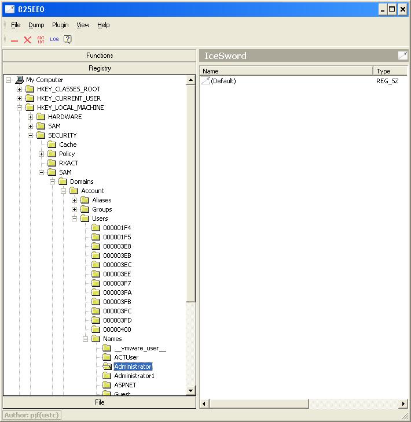
Task: Open the Plugin menu
Action: (60, 25)
